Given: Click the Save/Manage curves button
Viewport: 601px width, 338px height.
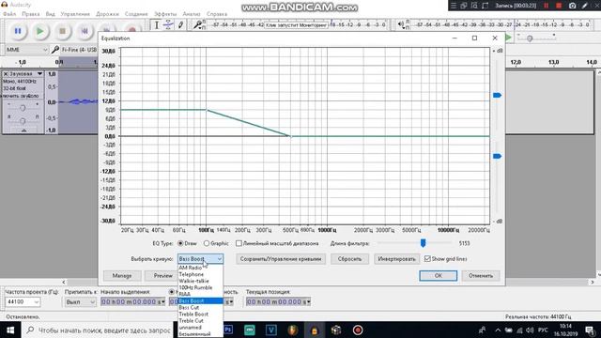Looking at the screenshot, I should click(x=281, y=259).
